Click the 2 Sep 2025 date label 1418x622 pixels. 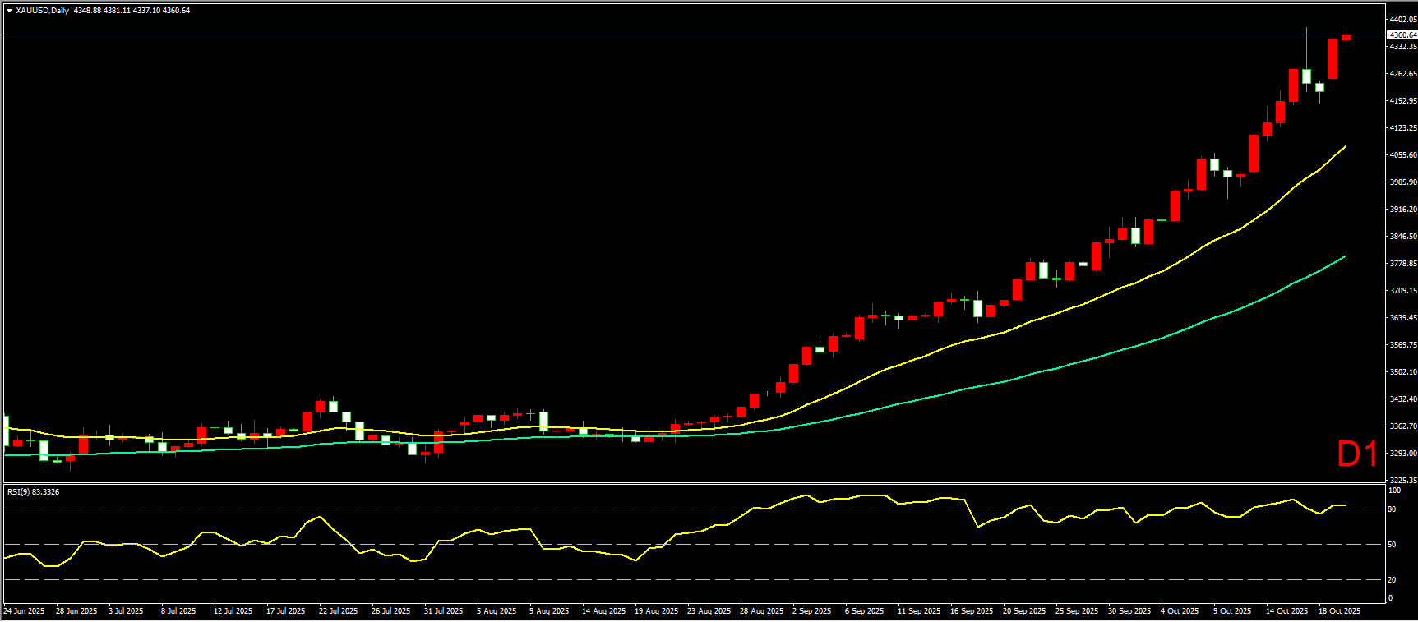[811, 611]
